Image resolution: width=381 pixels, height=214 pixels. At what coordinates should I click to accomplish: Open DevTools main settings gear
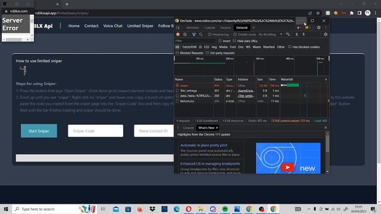(x=319, y=28)
